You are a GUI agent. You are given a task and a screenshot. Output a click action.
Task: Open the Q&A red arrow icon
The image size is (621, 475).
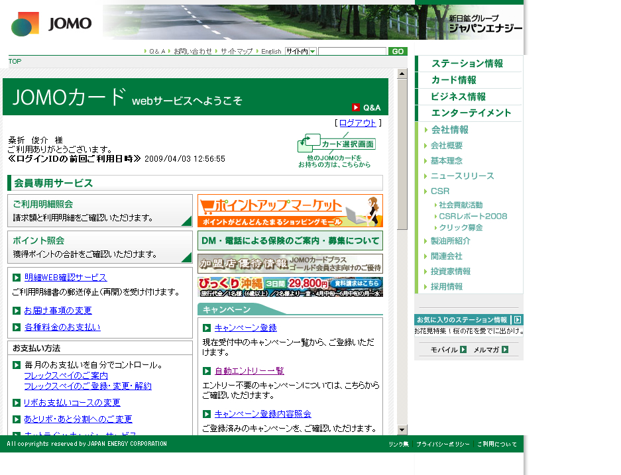356,107
